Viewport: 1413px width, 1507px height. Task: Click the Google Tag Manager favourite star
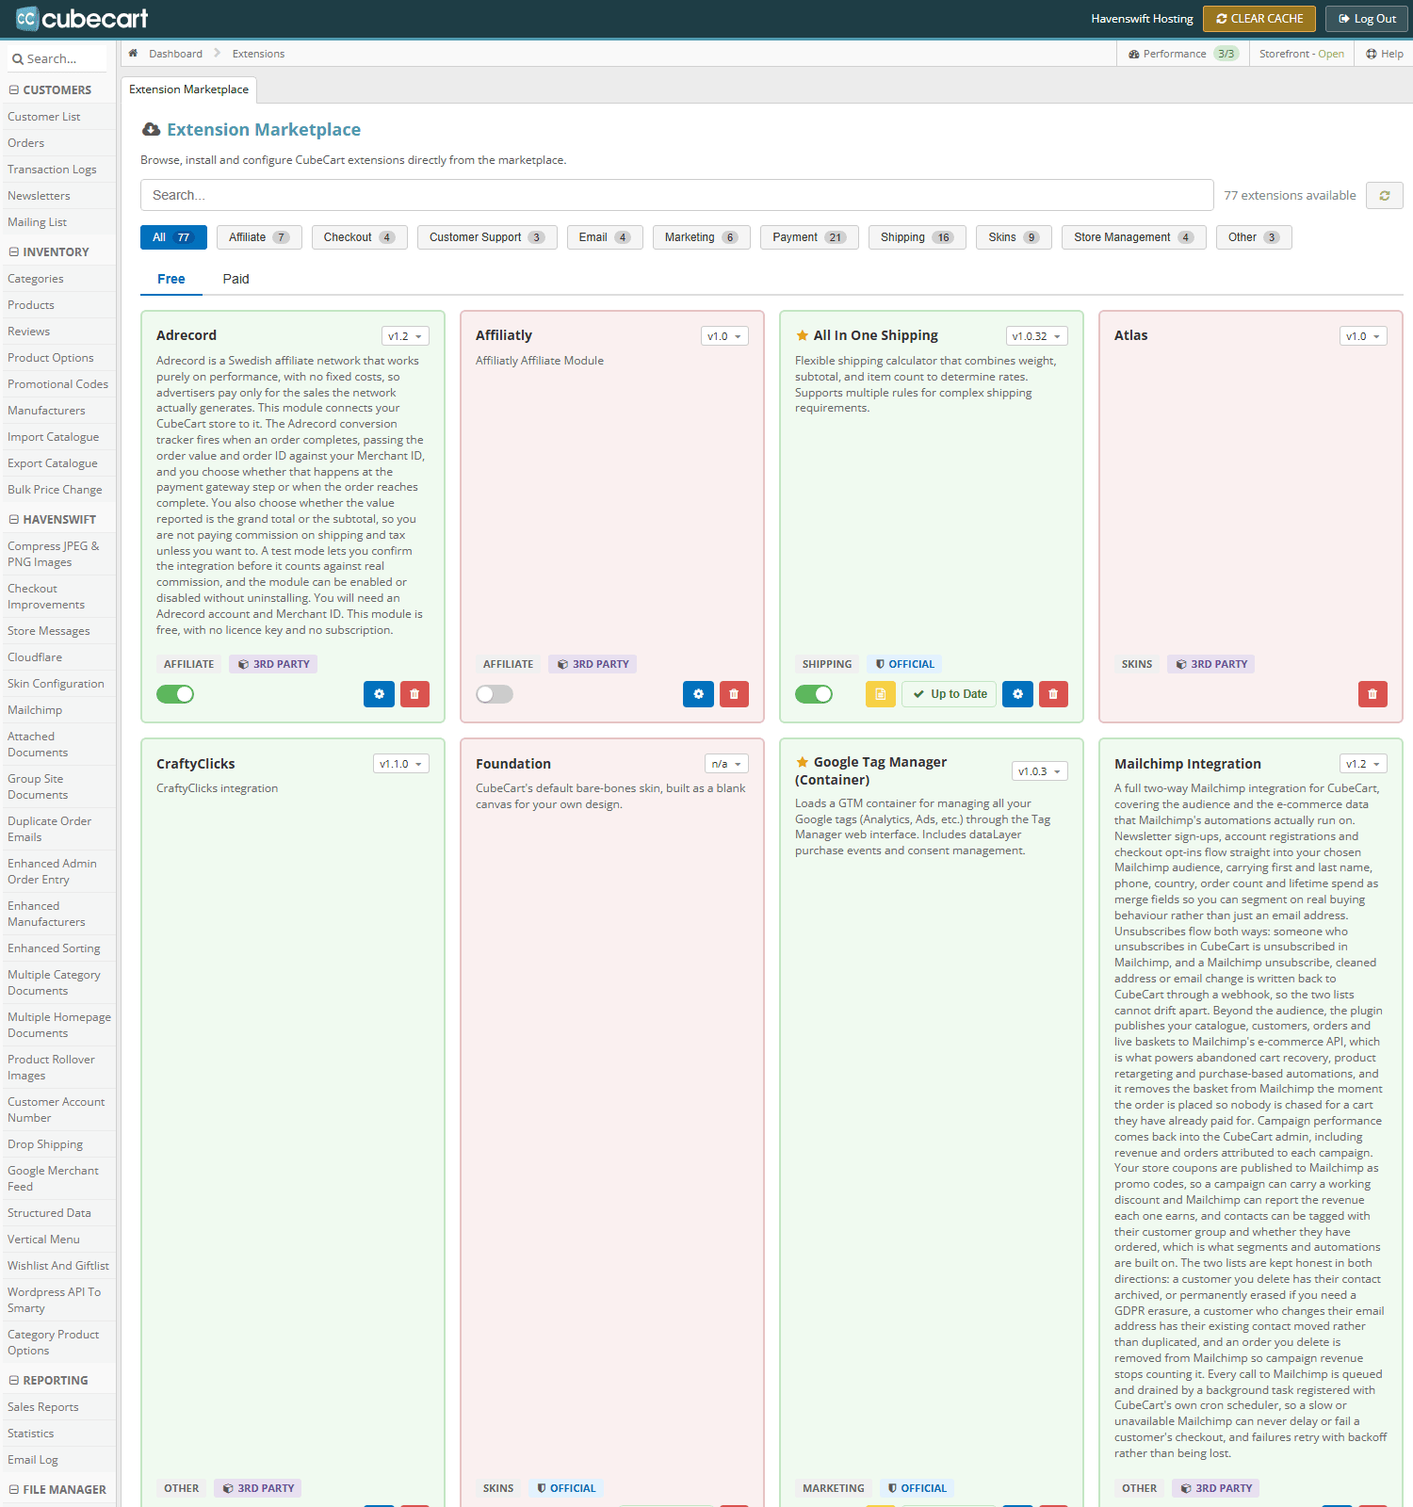click(x=803, y=762)
